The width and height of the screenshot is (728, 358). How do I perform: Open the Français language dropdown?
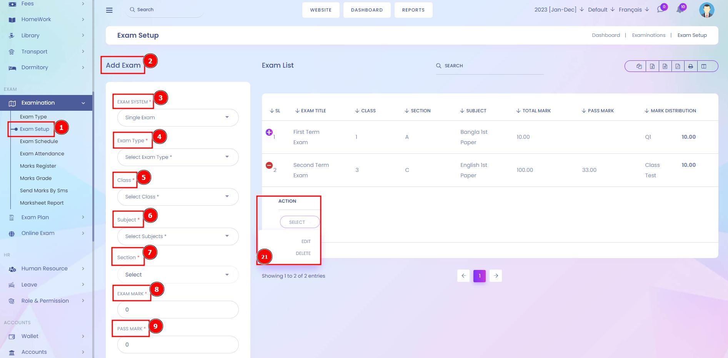(x=634, y=10)
